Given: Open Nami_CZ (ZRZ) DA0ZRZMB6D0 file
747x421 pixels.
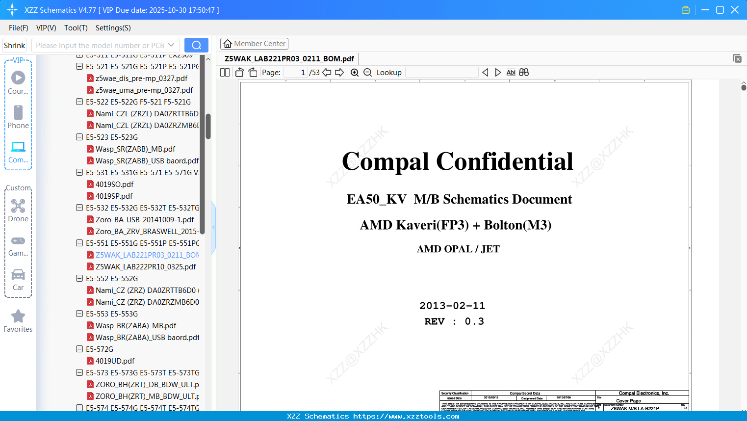Looking at the screenshot, I should 143,302.
